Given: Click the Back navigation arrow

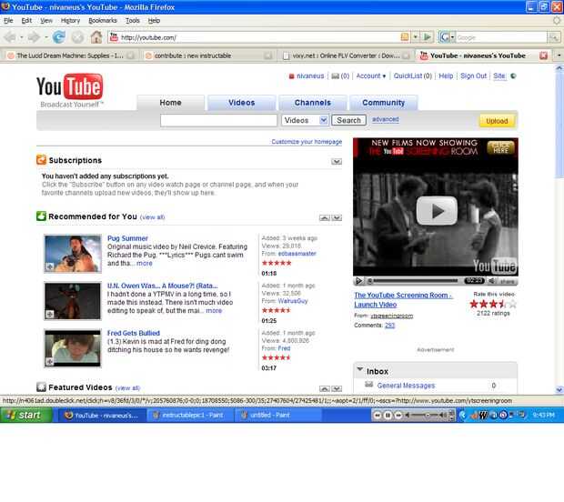Looking at the screenshot, I should (10, 37).
